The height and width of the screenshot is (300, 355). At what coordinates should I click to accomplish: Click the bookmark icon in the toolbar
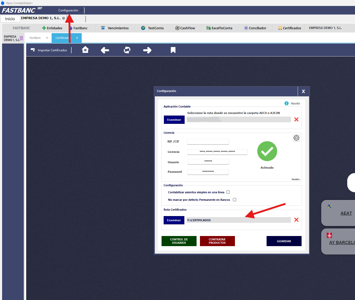[173, 50]
